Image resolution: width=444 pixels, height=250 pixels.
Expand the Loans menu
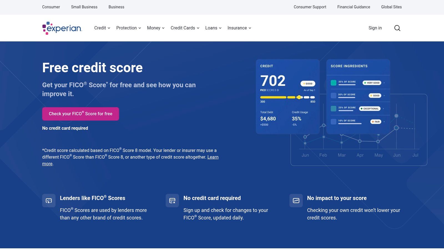213,28
